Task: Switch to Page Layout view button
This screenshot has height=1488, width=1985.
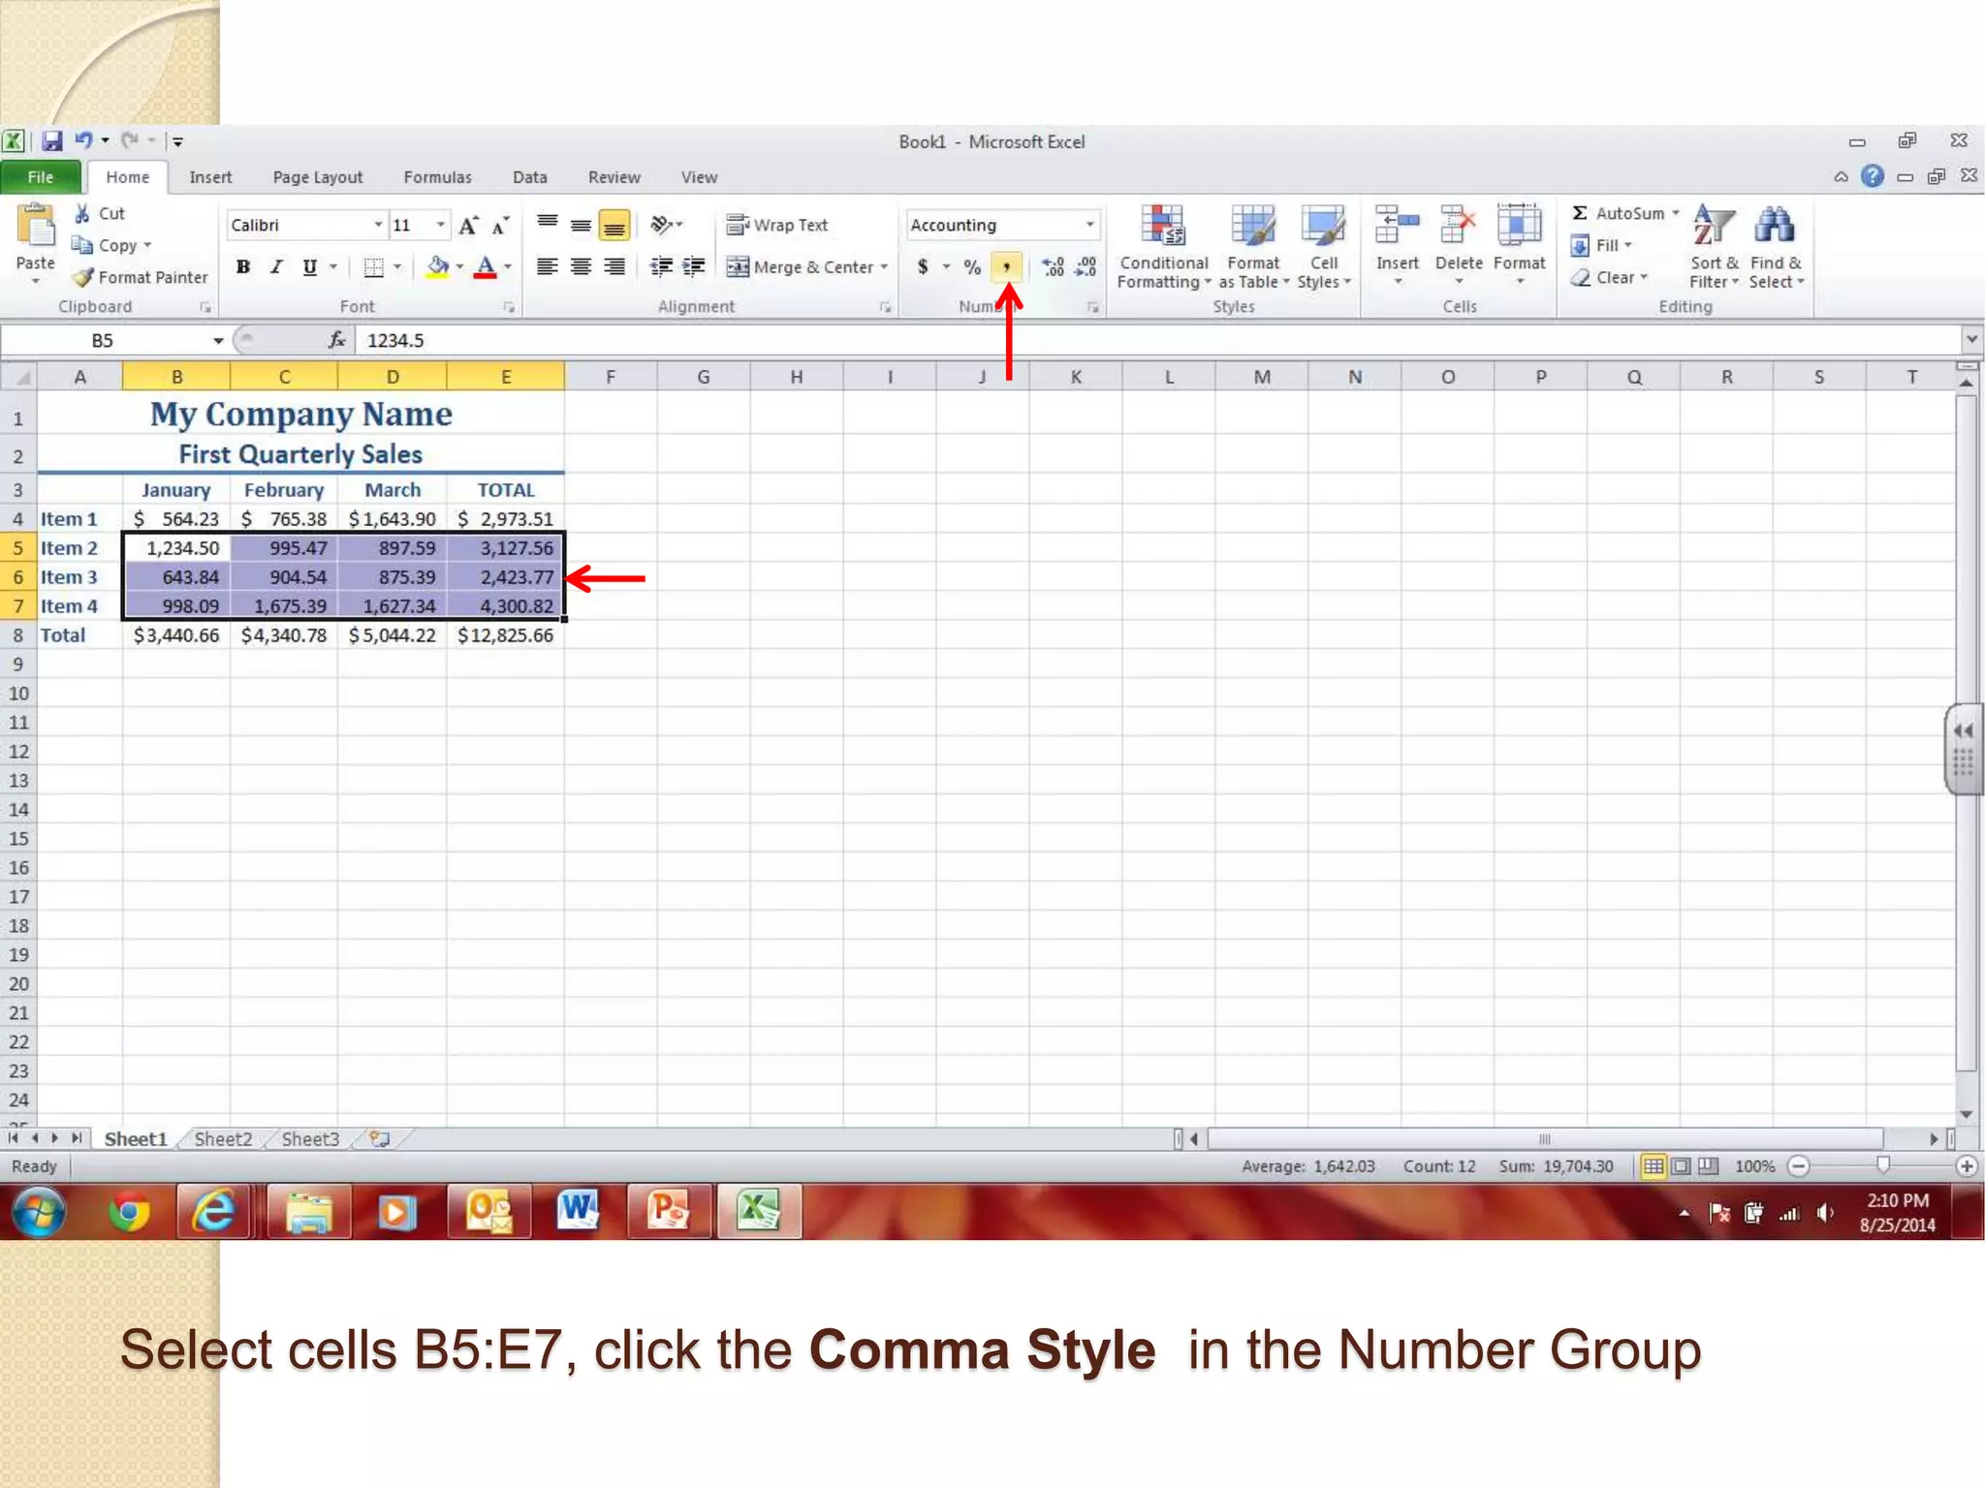Action: (x=1682, y=1166)
